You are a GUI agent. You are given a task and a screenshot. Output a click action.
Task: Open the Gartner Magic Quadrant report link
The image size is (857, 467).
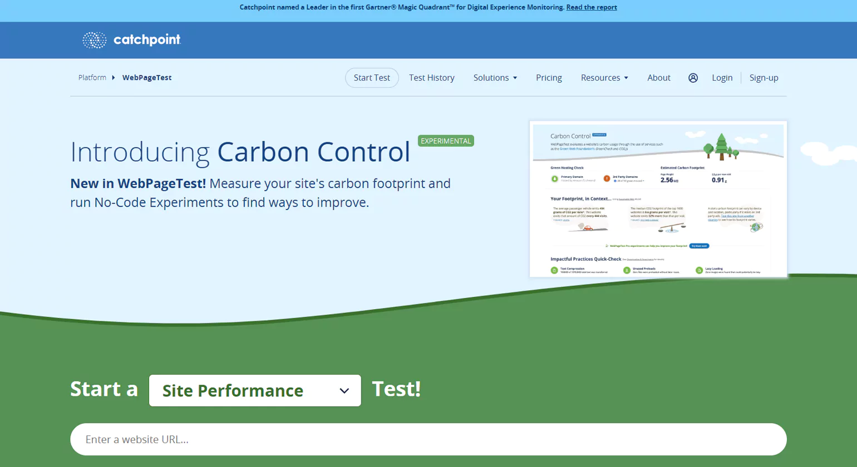pyautogui.click(x=592, y=7)
